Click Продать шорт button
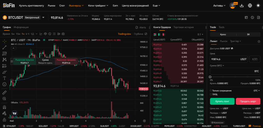Viewport: 263px width, 128px height. click(248, 101)
